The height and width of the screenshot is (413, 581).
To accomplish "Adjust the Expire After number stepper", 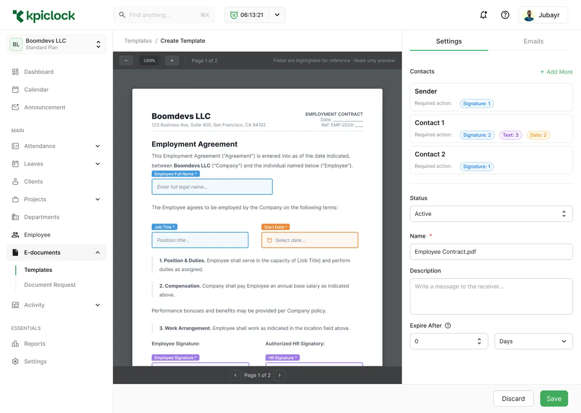I will click(x=479, y=341).
